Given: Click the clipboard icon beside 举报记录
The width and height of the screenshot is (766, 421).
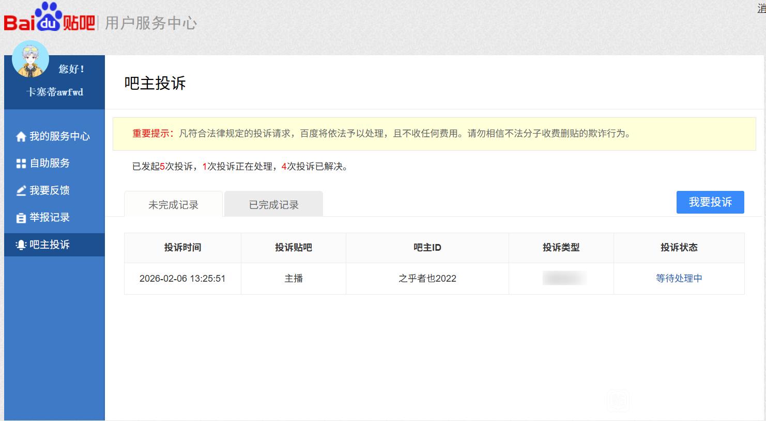Looking at the screenshot, I should pos(21,218).
